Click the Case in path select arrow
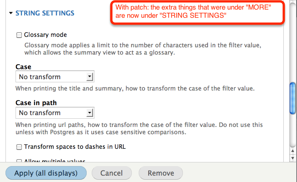 tap(89, 113)
